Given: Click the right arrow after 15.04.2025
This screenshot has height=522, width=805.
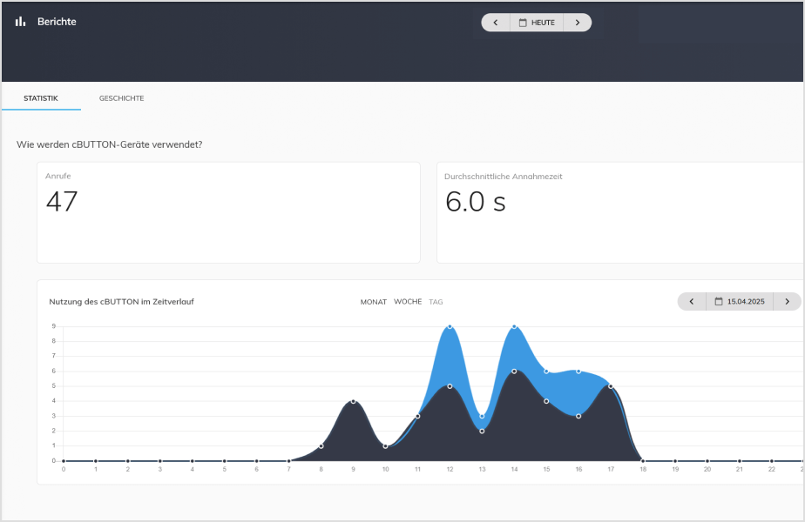Looking at the screenshot, I should [787, 302].
